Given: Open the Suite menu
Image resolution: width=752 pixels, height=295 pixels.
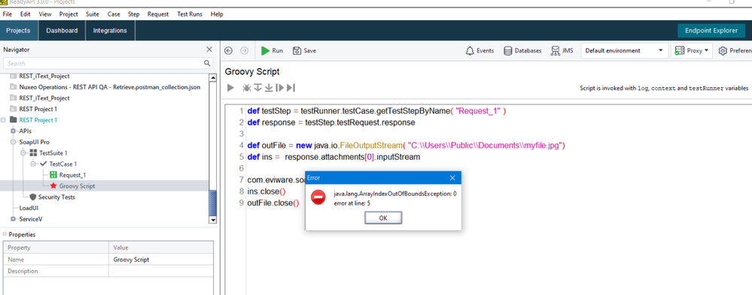Looking at the screenshot, I should (x=93, y=14).
